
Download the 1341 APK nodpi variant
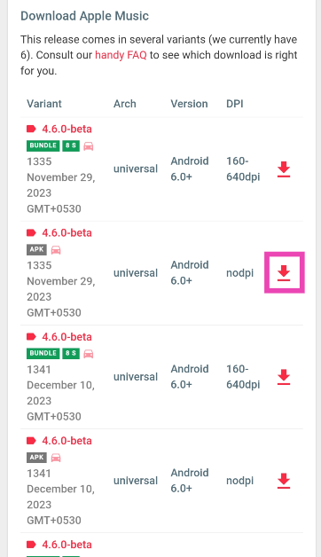click(x=284, y=481)
